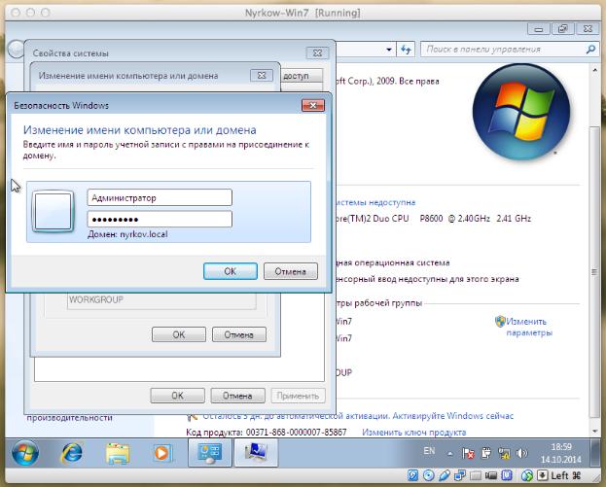Click the greyed Применить button
The height and width of the screenshot is (487, 606).
tap(298, 396)
